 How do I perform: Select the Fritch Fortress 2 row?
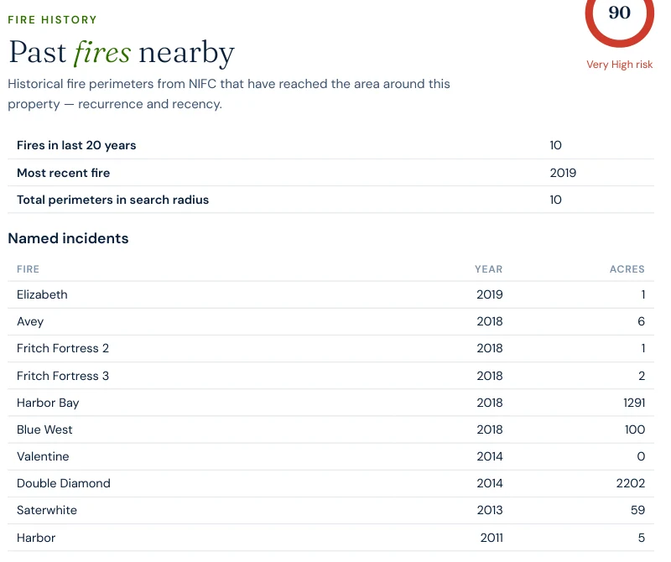coord(330,349)
